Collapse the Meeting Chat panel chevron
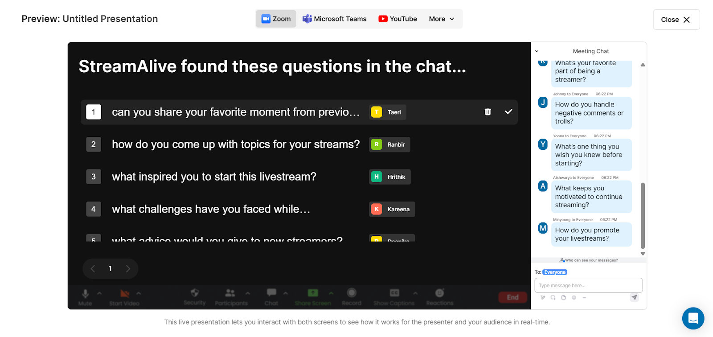This screenshot has width=713, height=337. (537, 51)
